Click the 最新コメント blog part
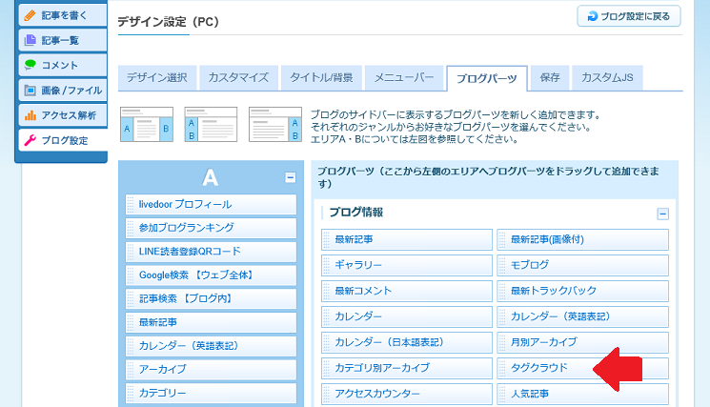 pos(407,291)
